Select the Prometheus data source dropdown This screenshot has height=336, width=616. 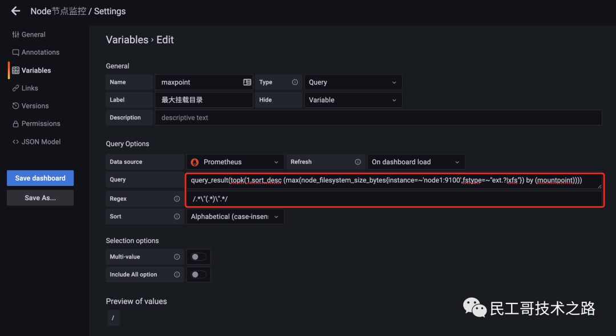coord(234,161)
